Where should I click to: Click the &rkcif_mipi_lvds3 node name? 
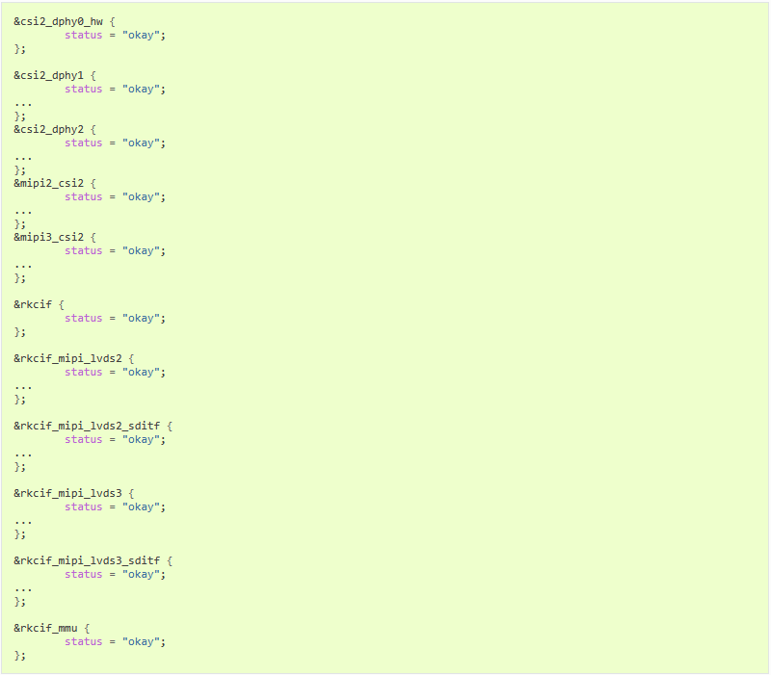click(67, 493)
